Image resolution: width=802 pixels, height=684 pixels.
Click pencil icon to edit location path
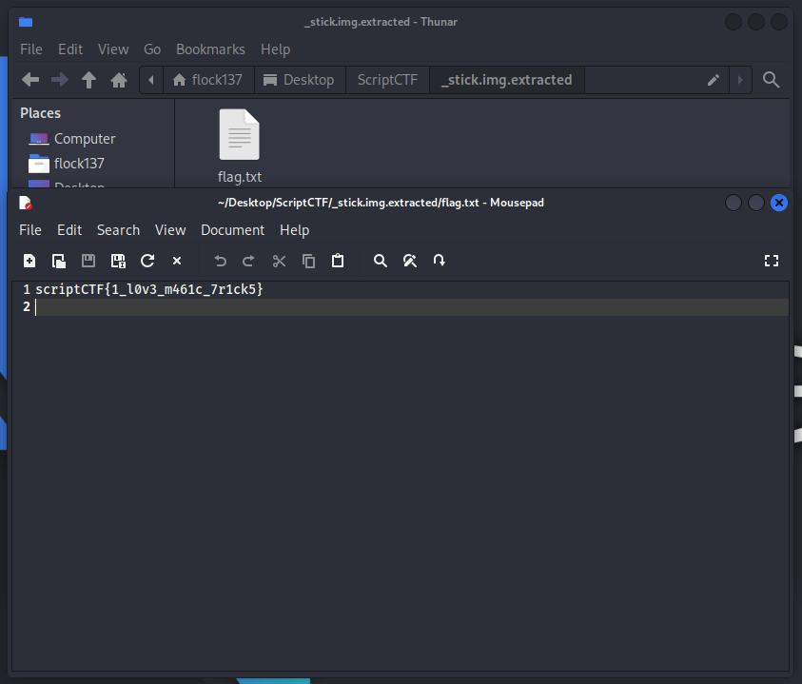[713, 80]
